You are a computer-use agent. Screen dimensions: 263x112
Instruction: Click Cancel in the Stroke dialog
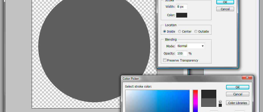[225, 9]
